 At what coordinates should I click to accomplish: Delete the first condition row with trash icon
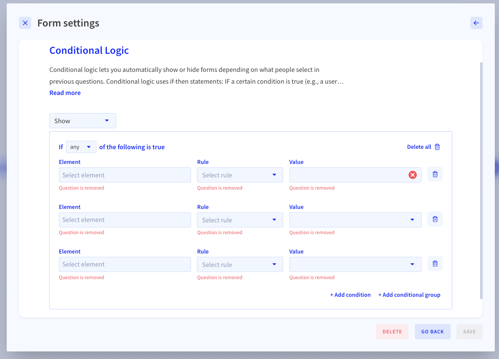pos(435,174)
